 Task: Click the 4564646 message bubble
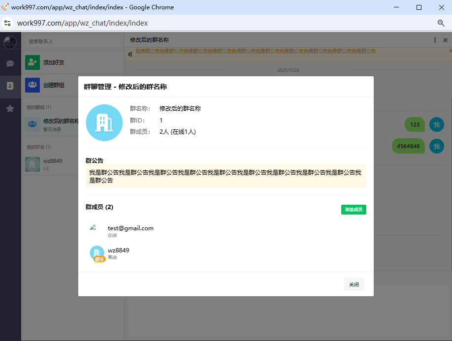[408, 146]
